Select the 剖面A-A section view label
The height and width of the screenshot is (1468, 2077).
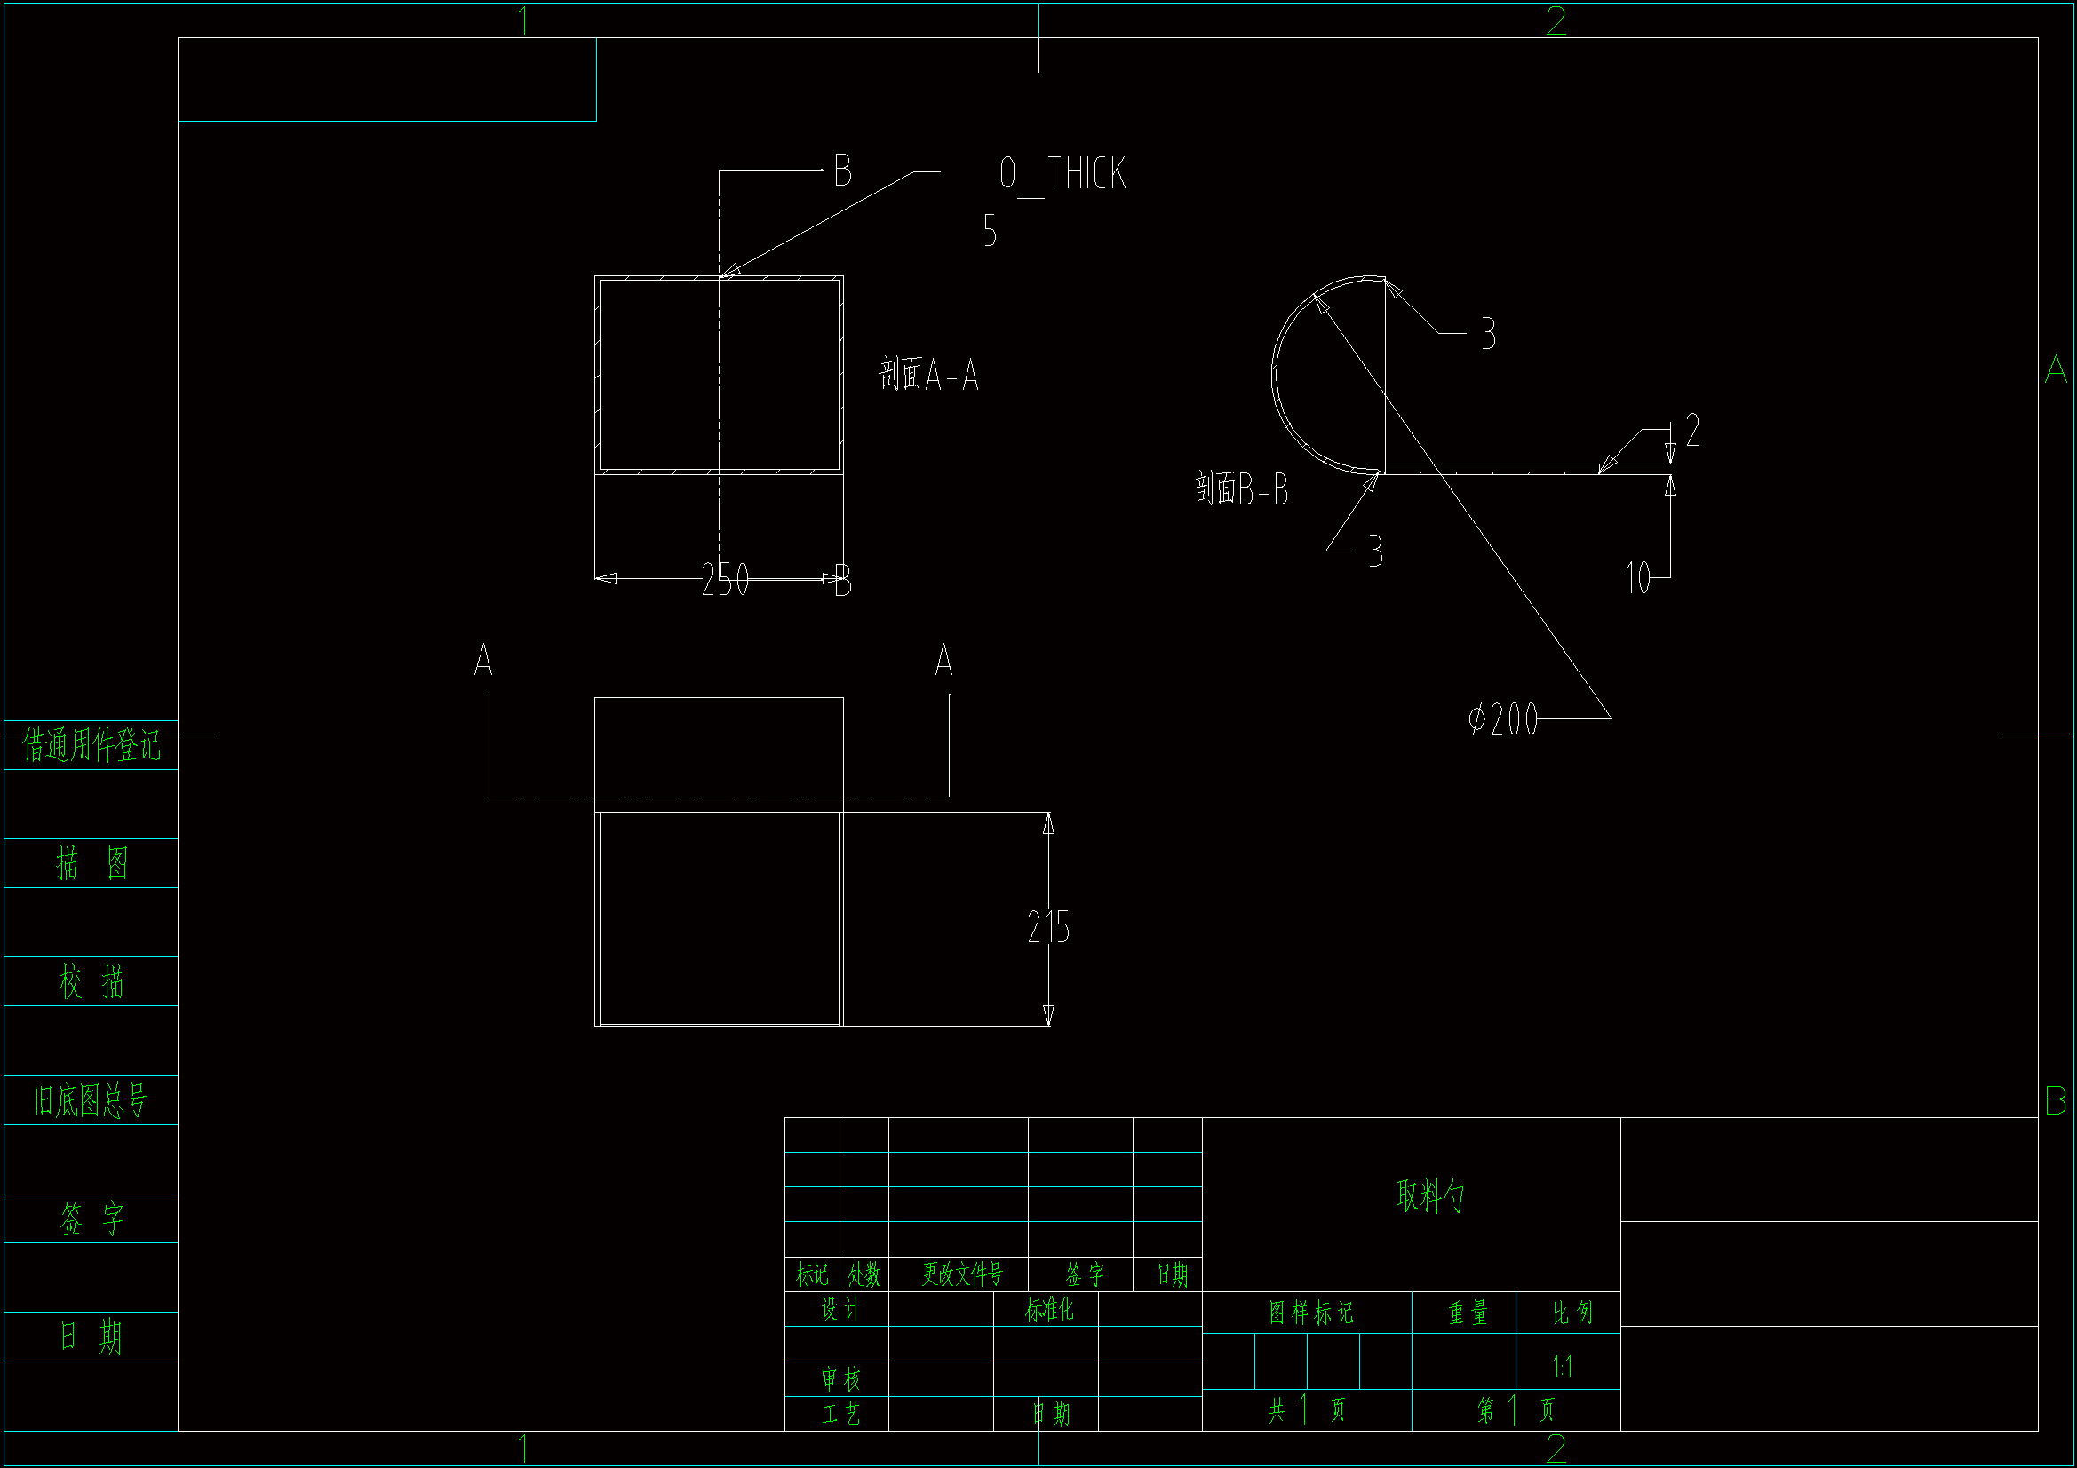point(928,374)
